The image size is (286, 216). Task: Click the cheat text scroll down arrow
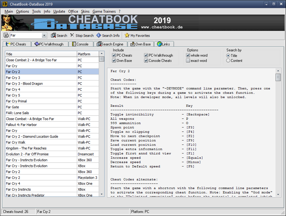click(x=278, y=194)
